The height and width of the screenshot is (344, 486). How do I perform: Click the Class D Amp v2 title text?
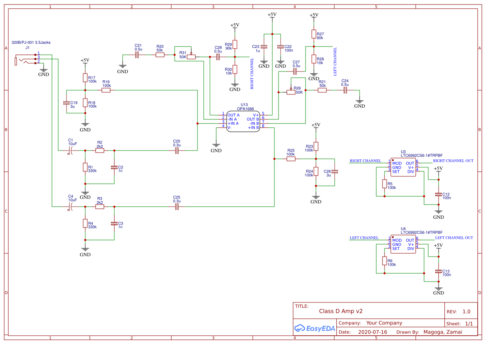[x=340, y=311]
